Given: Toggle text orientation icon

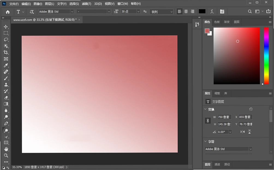Looking at the screenshot, I should tap(32, 12).
